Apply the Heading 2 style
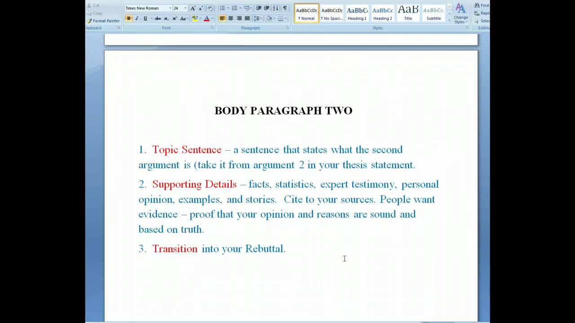 (x=383, y=13)
